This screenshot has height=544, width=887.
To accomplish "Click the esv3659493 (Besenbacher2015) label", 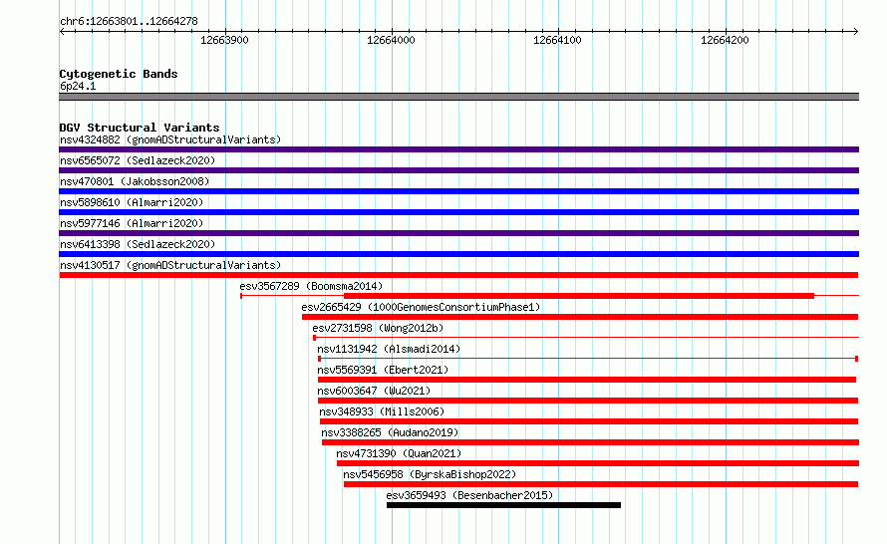I will [x=469, y=495].
